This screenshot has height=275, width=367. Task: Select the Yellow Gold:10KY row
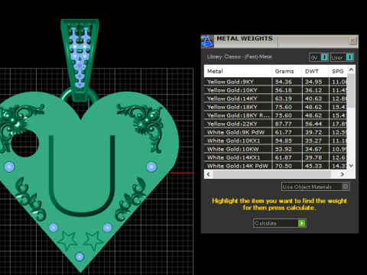click(275, 90)
